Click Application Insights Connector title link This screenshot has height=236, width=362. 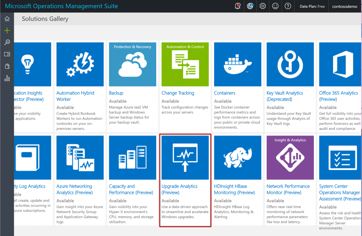(29, 96)
